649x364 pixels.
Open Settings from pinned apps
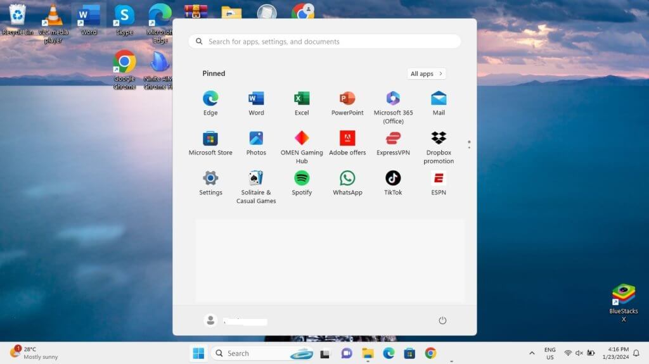pyautogui.click(x=210, y=183)
